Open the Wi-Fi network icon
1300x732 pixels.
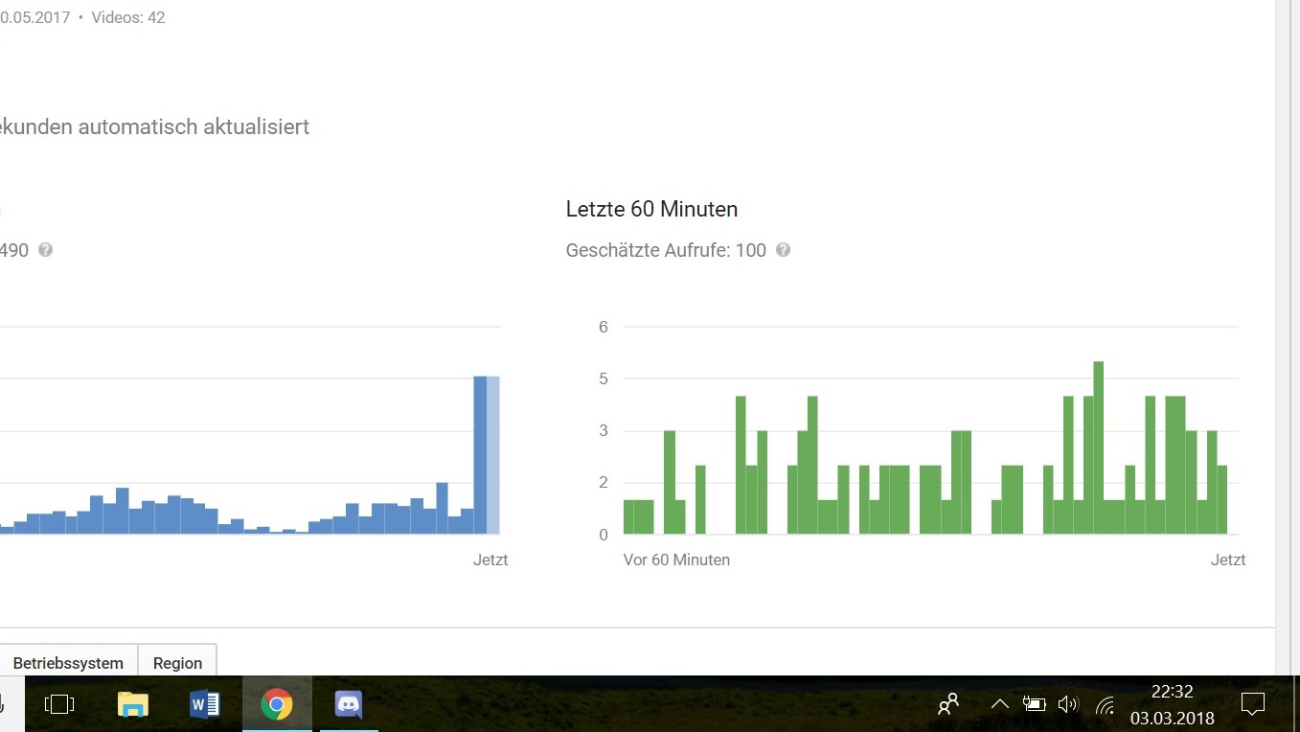[x=1105, y=705]
